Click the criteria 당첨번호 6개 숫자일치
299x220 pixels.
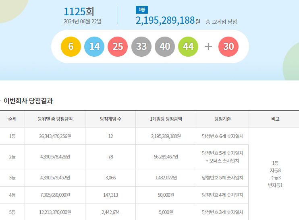(x=222, y=136)
